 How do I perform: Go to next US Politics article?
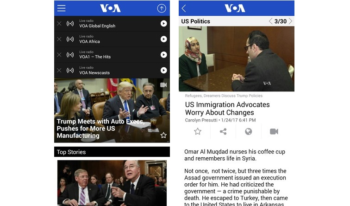[x=290, y=21]
